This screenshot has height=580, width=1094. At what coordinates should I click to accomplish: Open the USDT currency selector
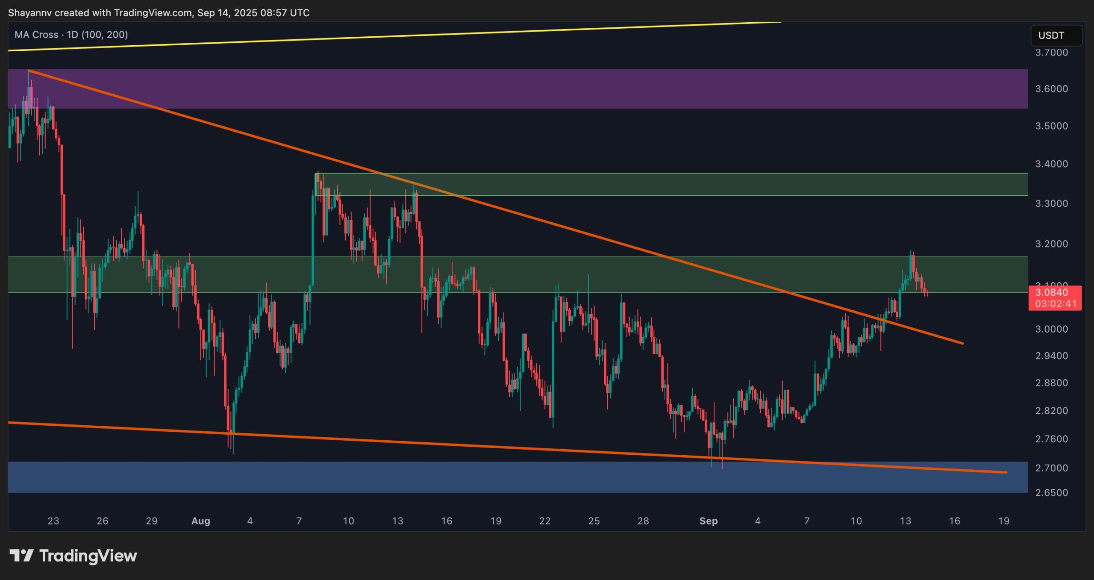(x=1056, y=35)
